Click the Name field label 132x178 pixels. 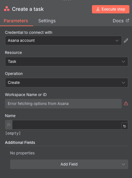pyautogui.click(x=10, y=116)
